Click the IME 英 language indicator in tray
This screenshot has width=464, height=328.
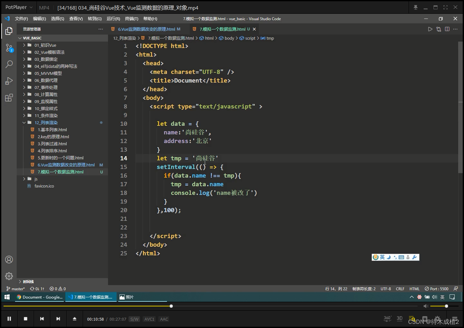pyautogui.click(x=442, y=297)
